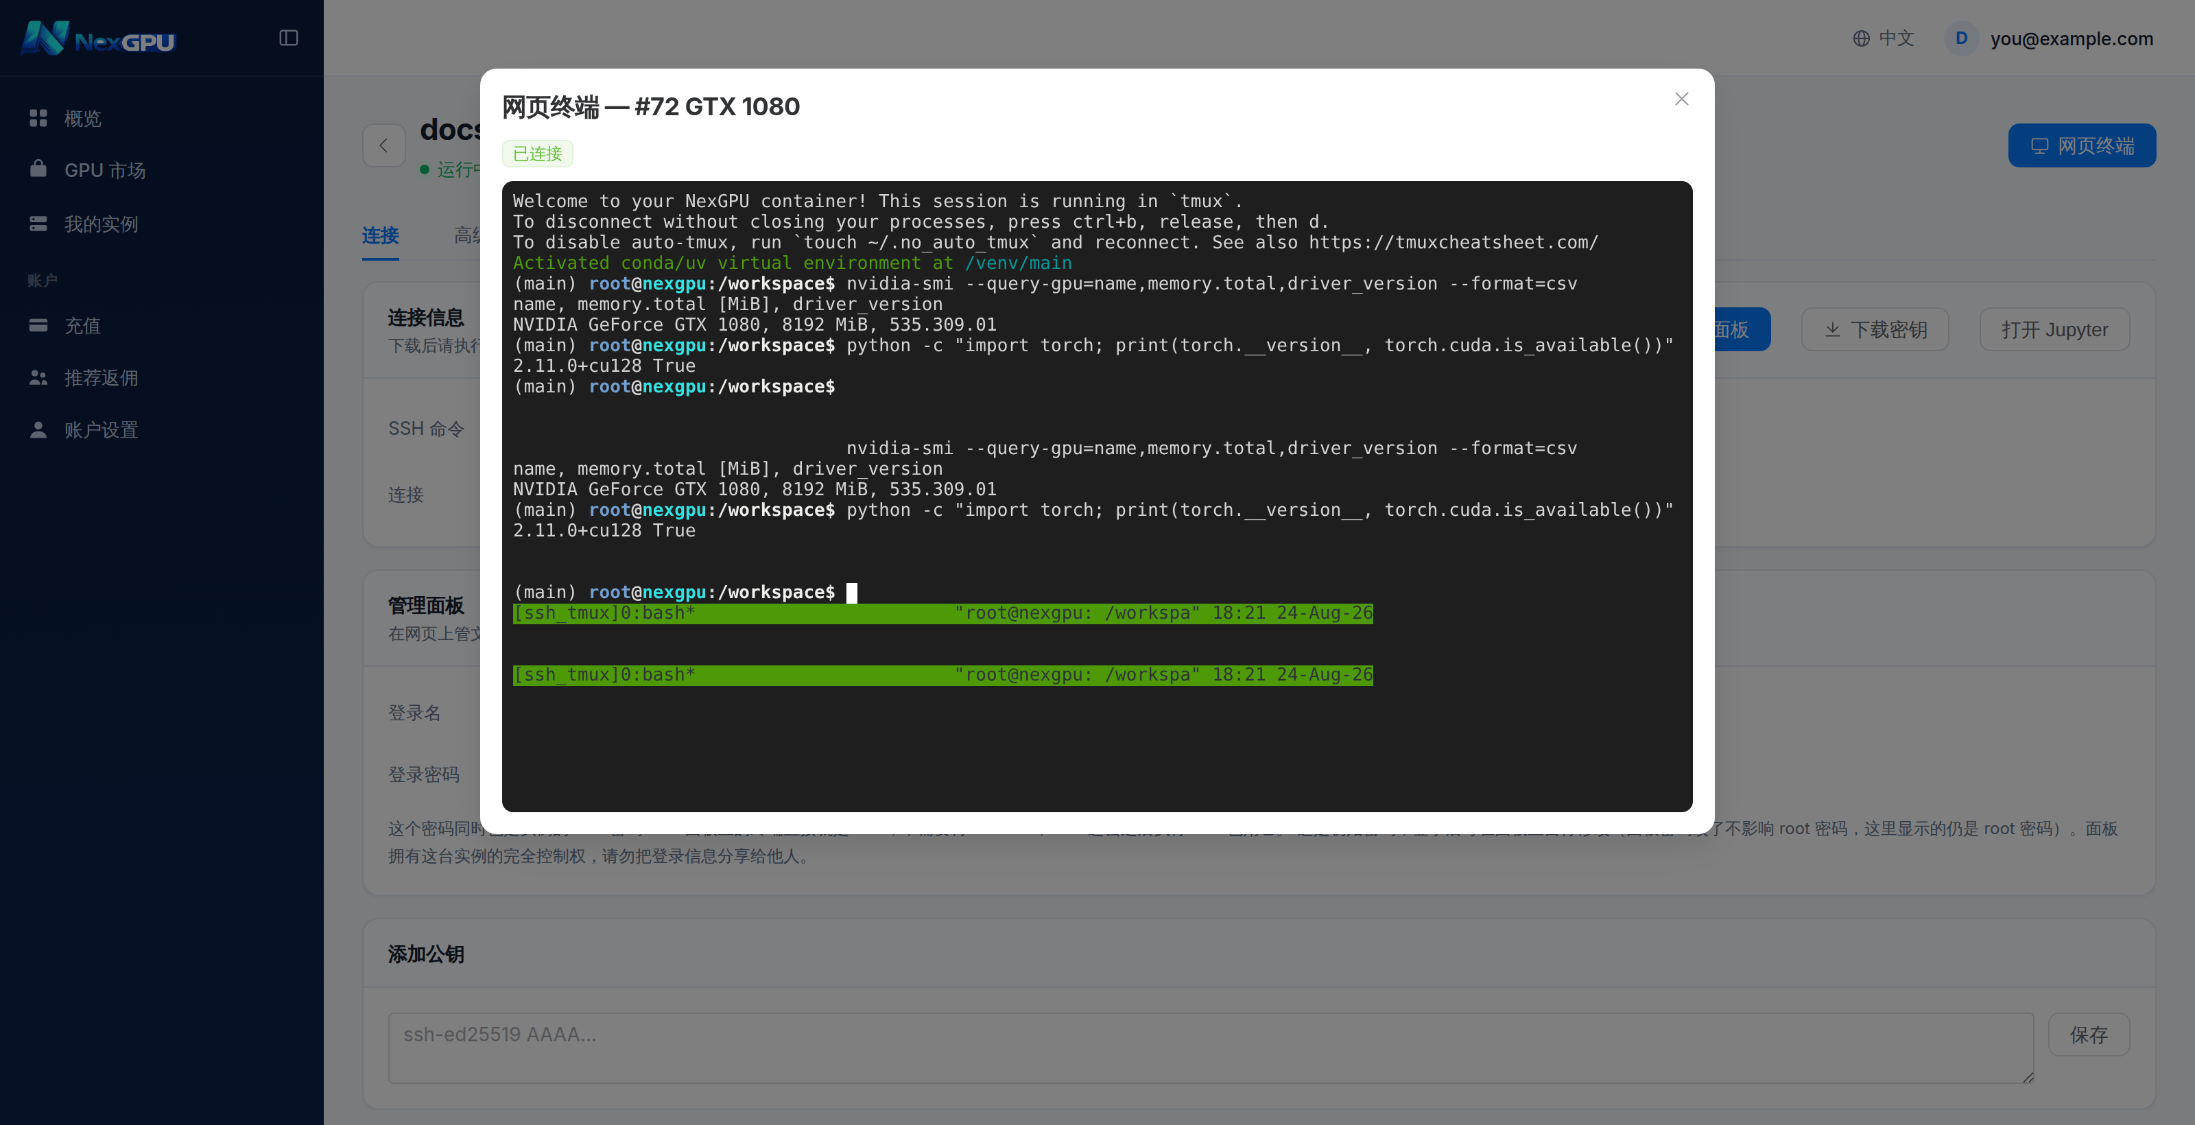Viewport: 2195px width, 1125px height.
Task: Open the GPU 市场 lock icon
Action: coord(38,169)
